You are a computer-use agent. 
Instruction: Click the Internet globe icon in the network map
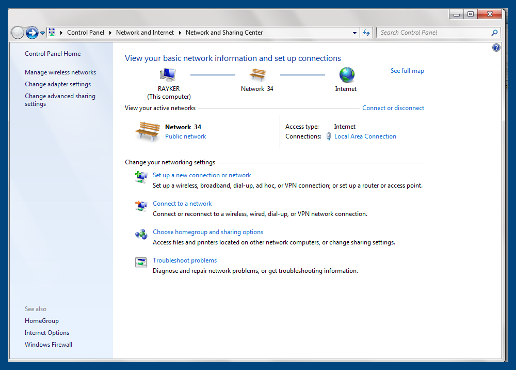coord(346,74)
